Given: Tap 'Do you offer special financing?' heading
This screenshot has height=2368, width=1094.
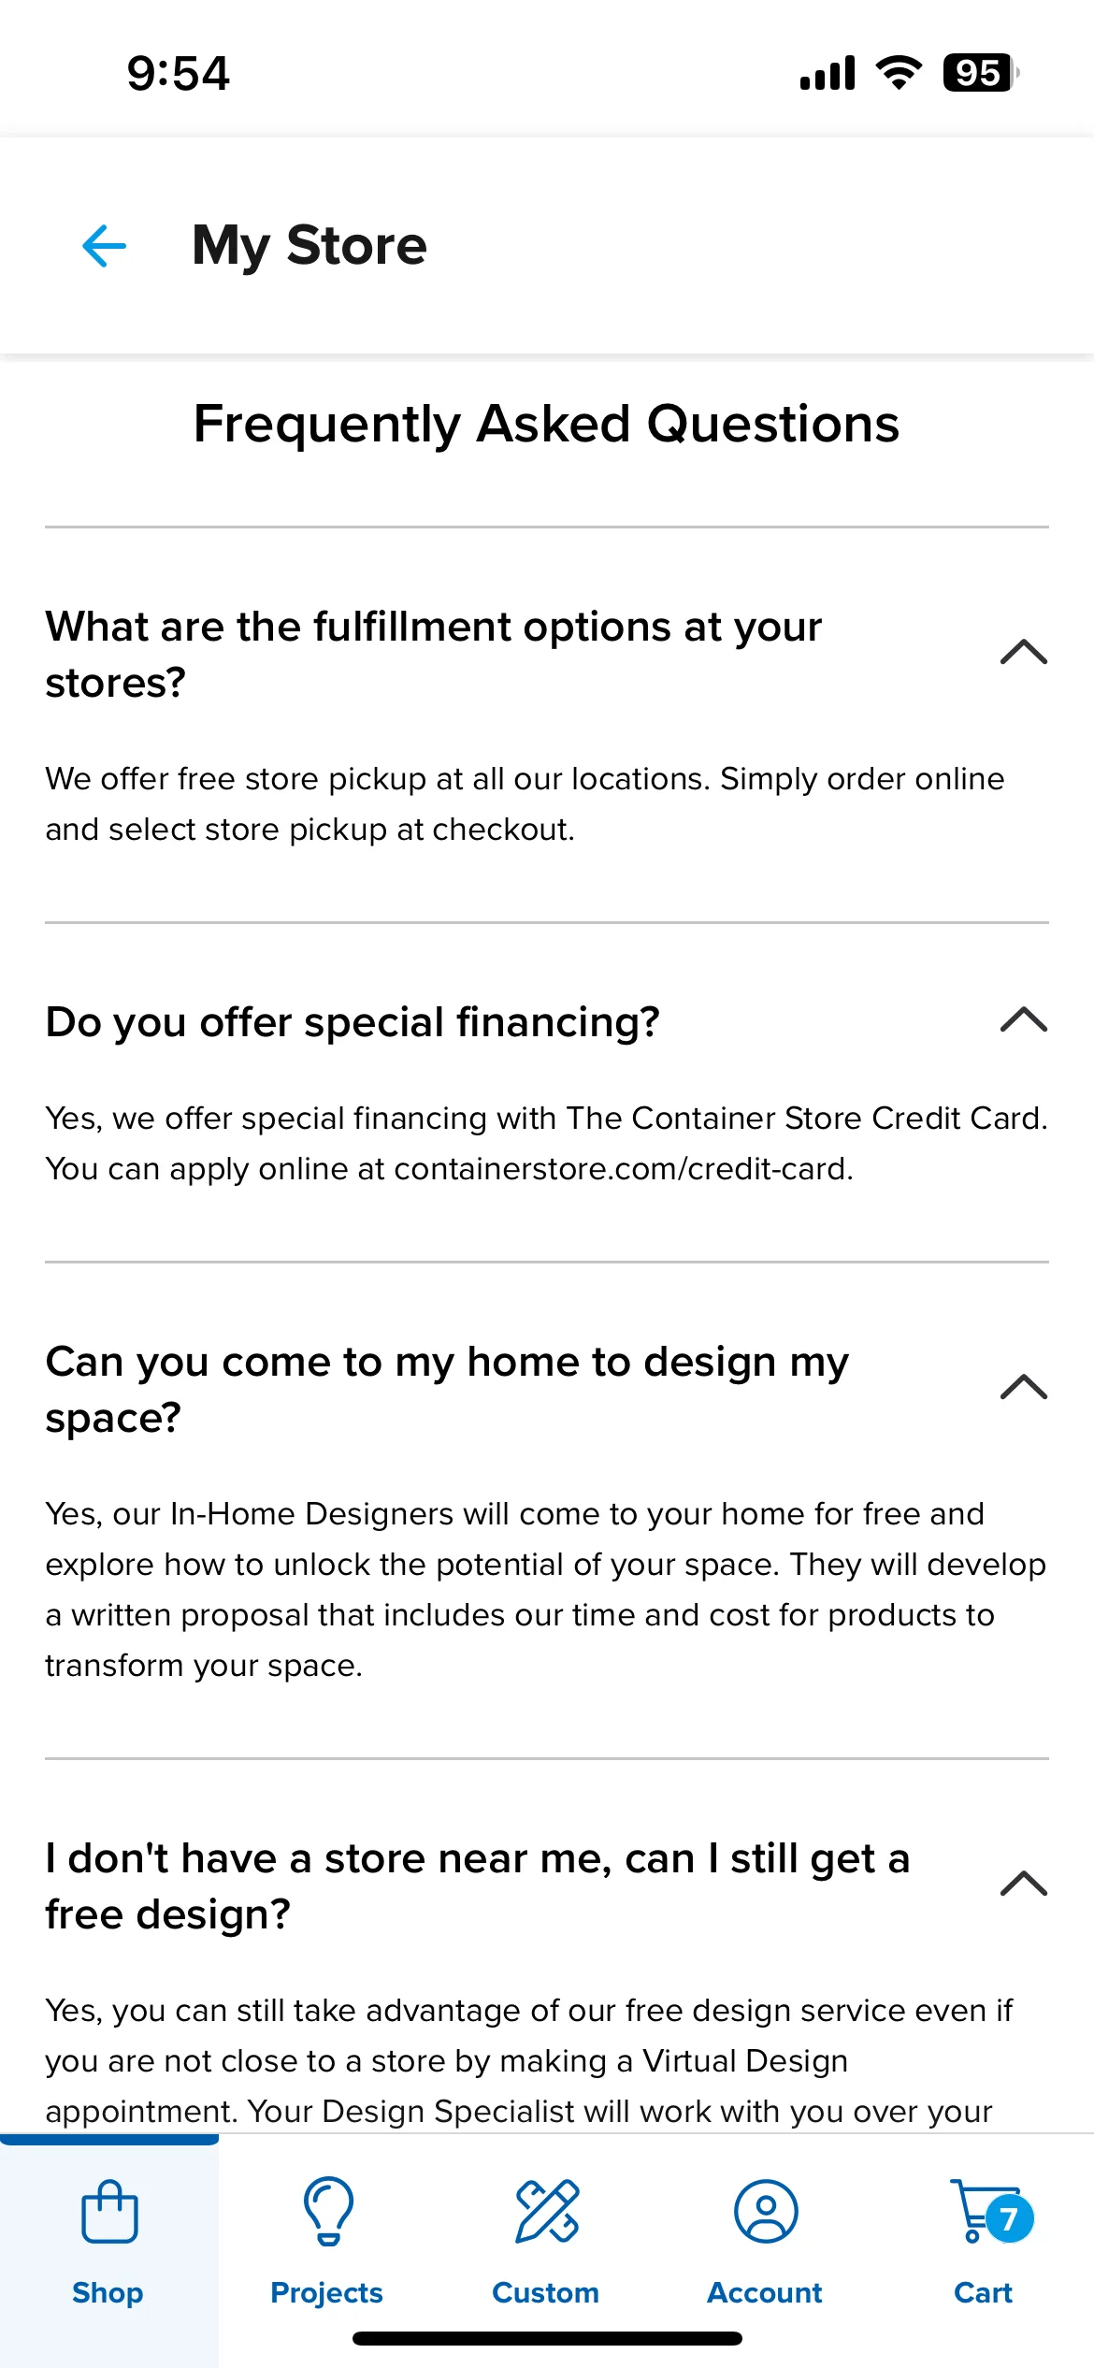Looking at the screenshot, I should (x=353, y=1022).
